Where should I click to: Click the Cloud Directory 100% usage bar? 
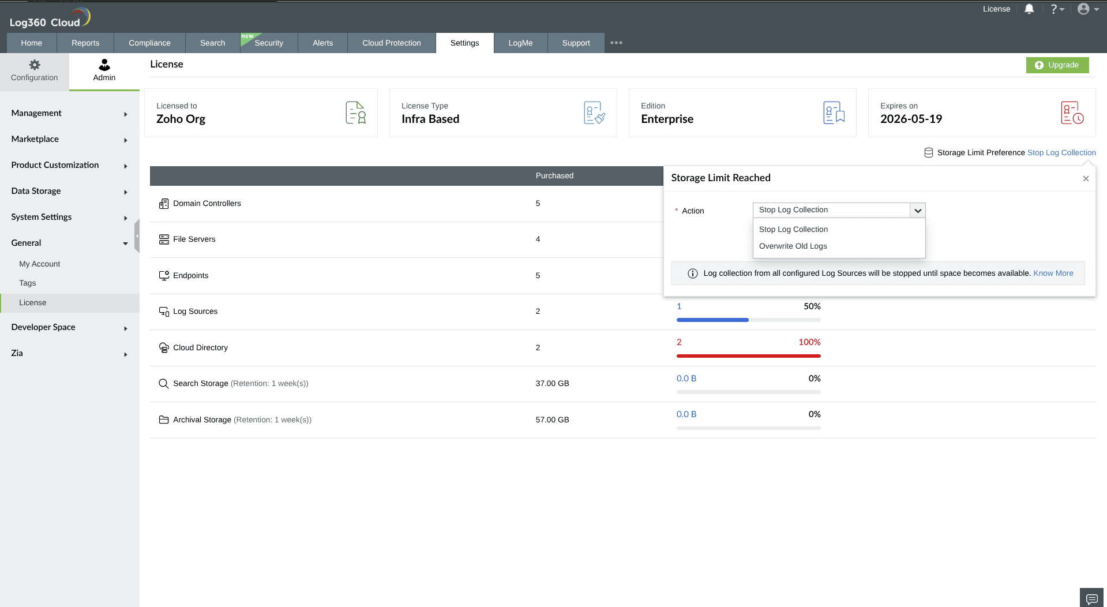tap(748, 356)
